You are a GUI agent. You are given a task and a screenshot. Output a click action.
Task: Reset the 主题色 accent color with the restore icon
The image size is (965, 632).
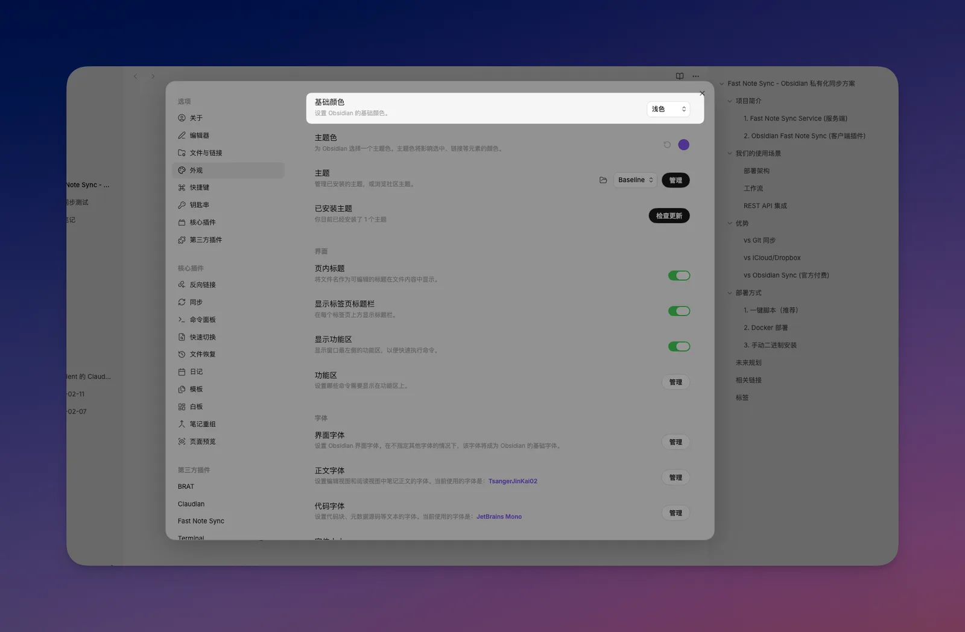[667, 145]
